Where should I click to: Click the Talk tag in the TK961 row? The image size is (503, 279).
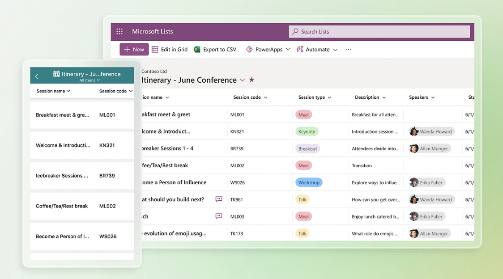[302, 199]
